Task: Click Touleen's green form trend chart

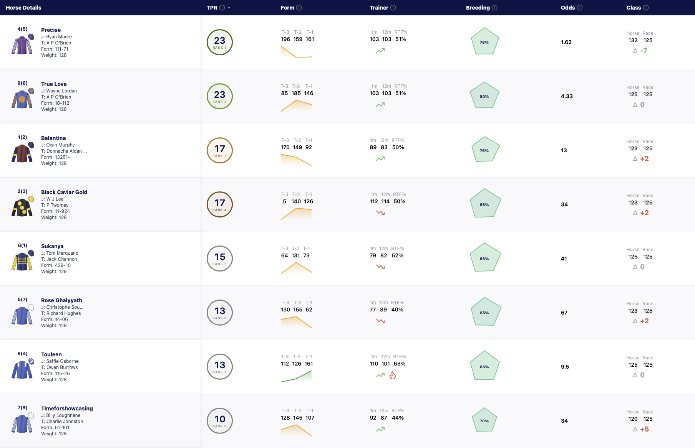Action: (x=296, y=376)
